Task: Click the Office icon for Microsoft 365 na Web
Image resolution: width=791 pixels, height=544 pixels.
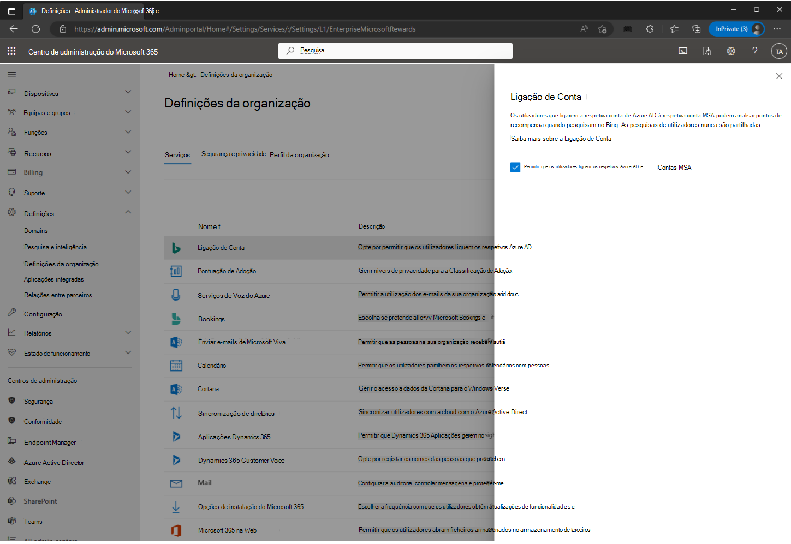Action: tap(176, 530)
